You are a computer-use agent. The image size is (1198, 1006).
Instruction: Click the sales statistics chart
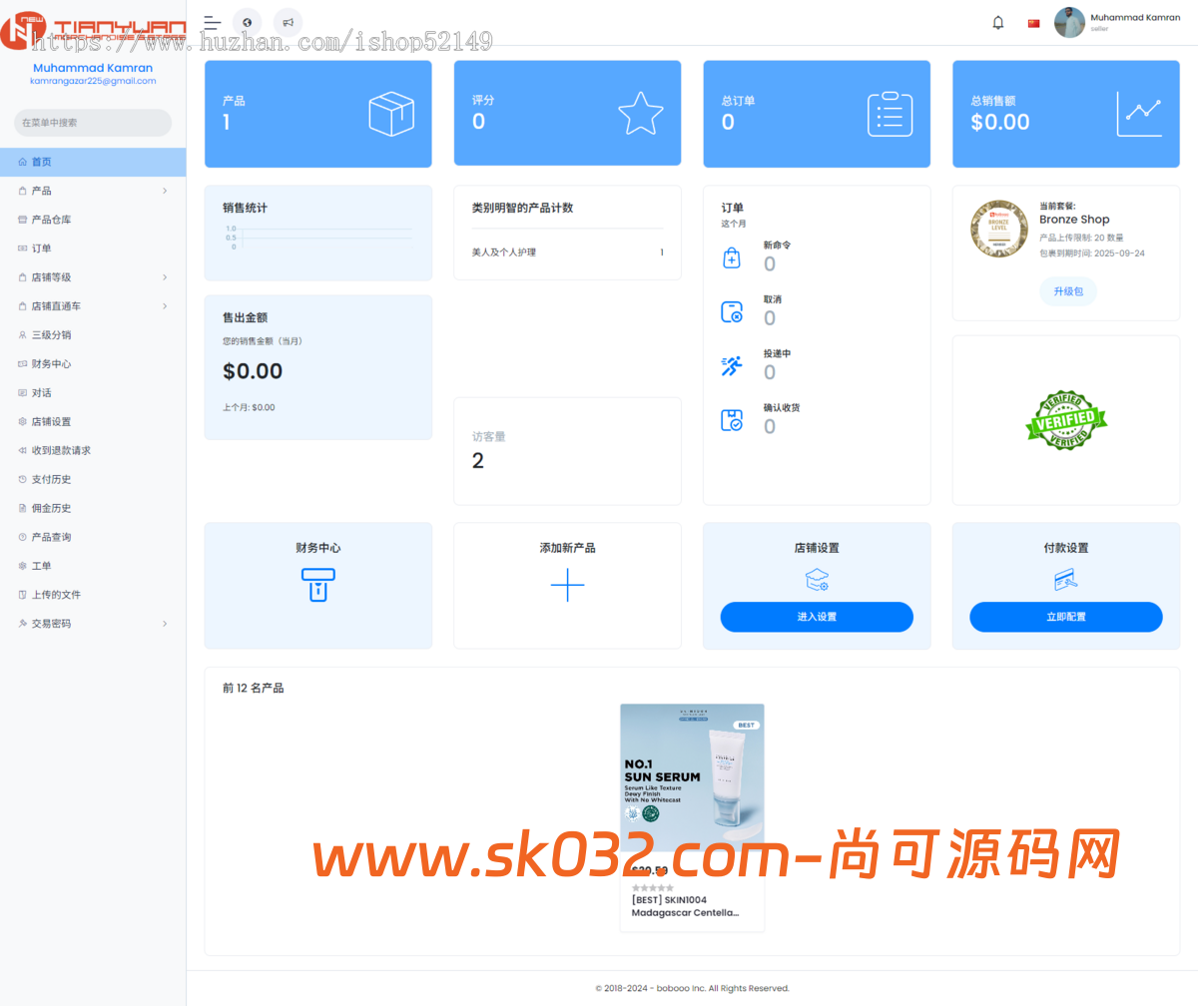[317, 238]
